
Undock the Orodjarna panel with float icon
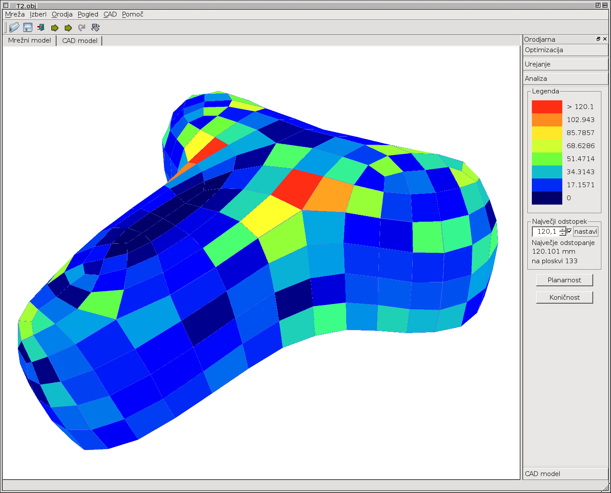click(x=598, y=39)
